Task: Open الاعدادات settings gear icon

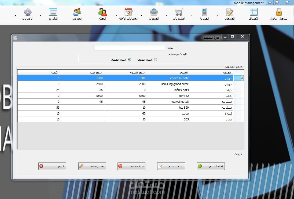Action: [28, 12]
